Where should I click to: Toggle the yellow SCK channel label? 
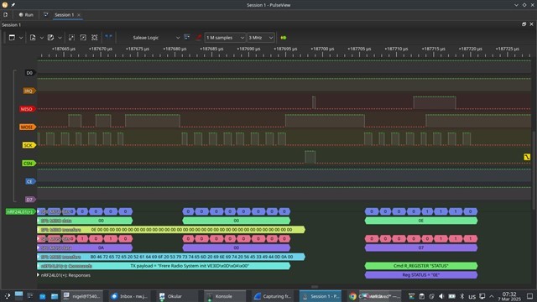click(29, 145)
